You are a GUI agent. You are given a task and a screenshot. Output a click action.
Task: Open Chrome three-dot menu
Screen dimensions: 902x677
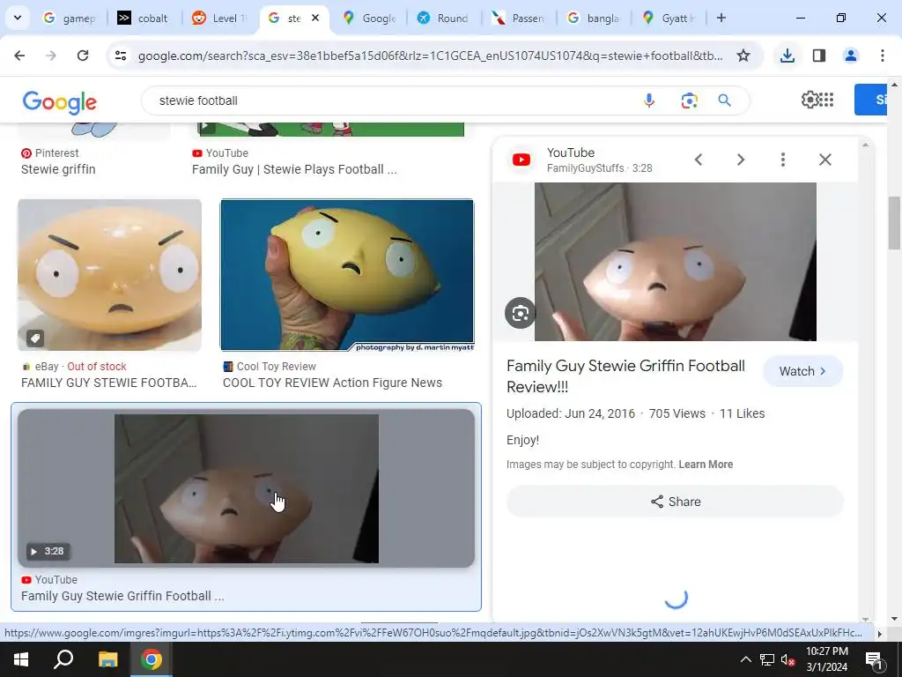point(882,56)
